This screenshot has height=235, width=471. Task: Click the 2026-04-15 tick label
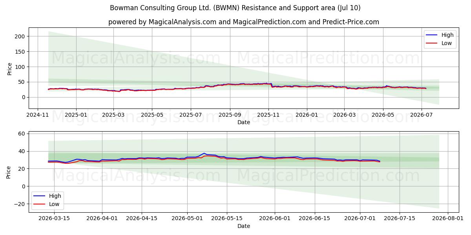pos(142,219)
